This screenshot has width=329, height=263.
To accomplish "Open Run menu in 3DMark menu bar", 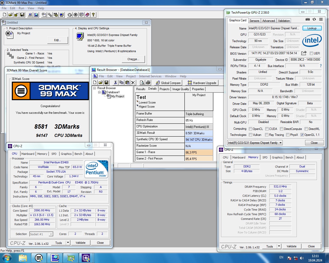I will point(22,8).
